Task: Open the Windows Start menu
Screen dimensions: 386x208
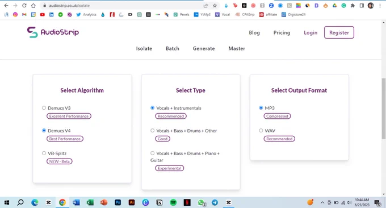Action: tap(7, 202)
